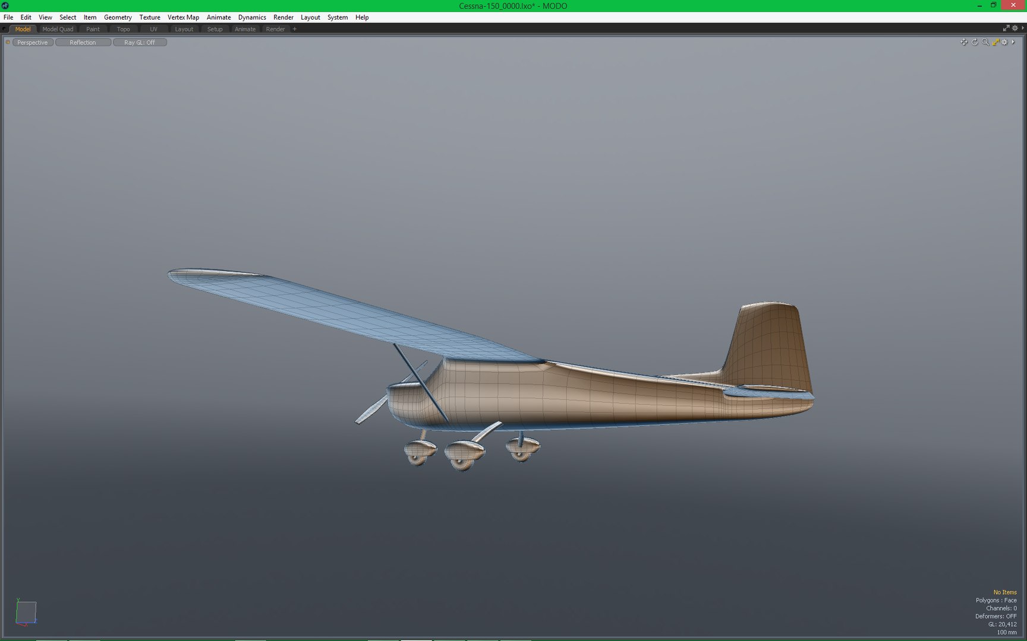Image resolution: width=1027 pixels, height=641 pixels.
Task: Click the MODO application icon in title bar
Action: [5, 5]
